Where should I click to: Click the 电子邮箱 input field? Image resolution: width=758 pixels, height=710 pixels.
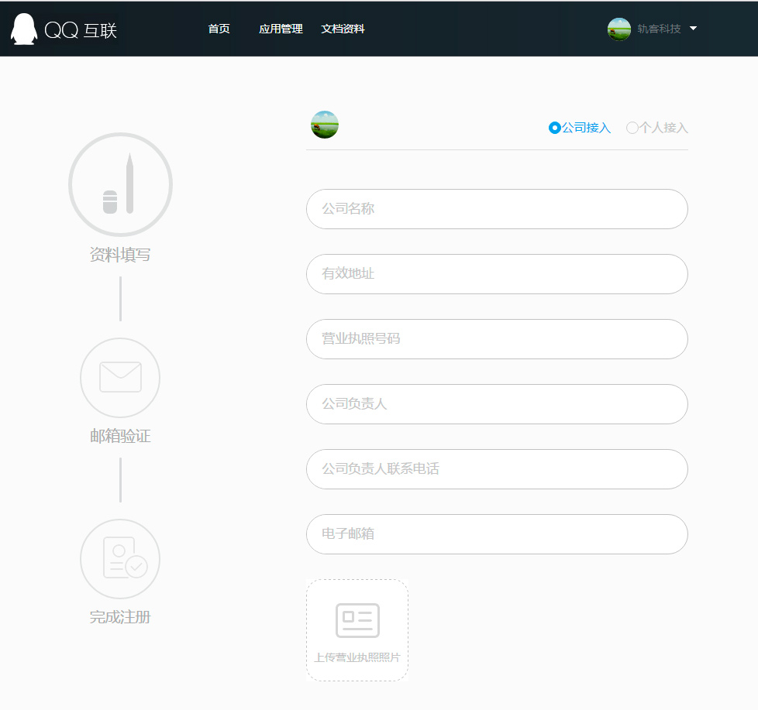tap(497, 534)
